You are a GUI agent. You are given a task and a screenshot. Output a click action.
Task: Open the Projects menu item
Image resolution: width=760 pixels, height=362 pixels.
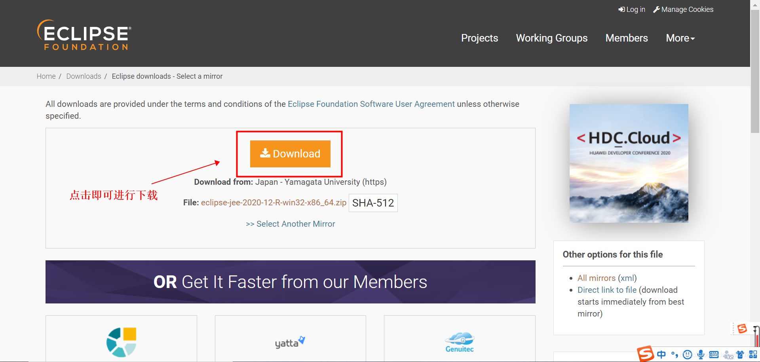coord(479,38)
